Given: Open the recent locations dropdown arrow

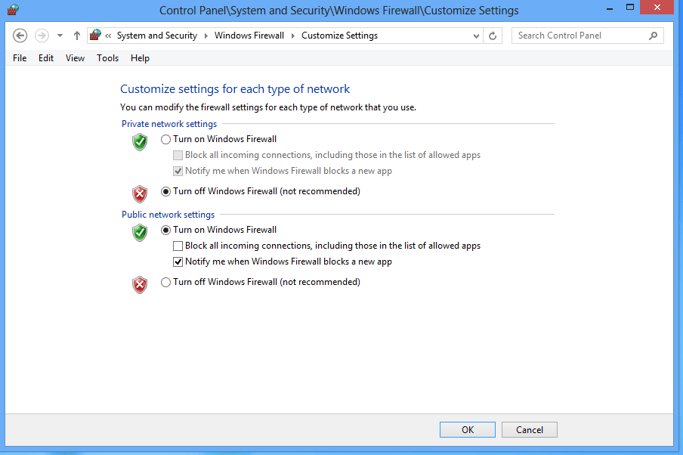Looking at the screenshot, I should [60, 36].
